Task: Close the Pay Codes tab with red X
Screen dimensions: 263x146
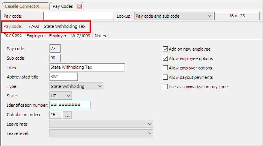Action: [79, 6]
